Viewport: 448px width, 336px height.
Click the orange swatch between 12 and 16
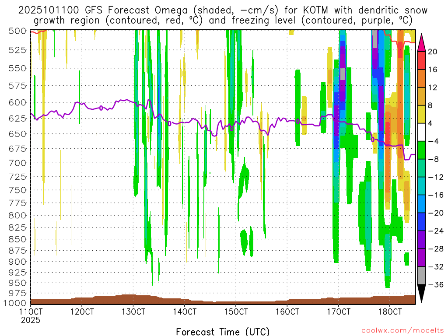pyautogui.click(x=421, y=79)
